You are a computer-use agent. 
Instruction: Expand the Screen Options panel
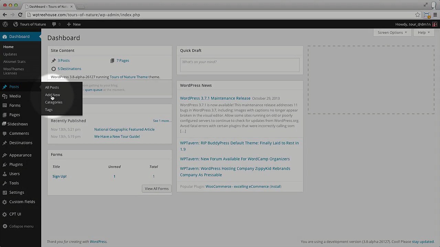point(392,33)
